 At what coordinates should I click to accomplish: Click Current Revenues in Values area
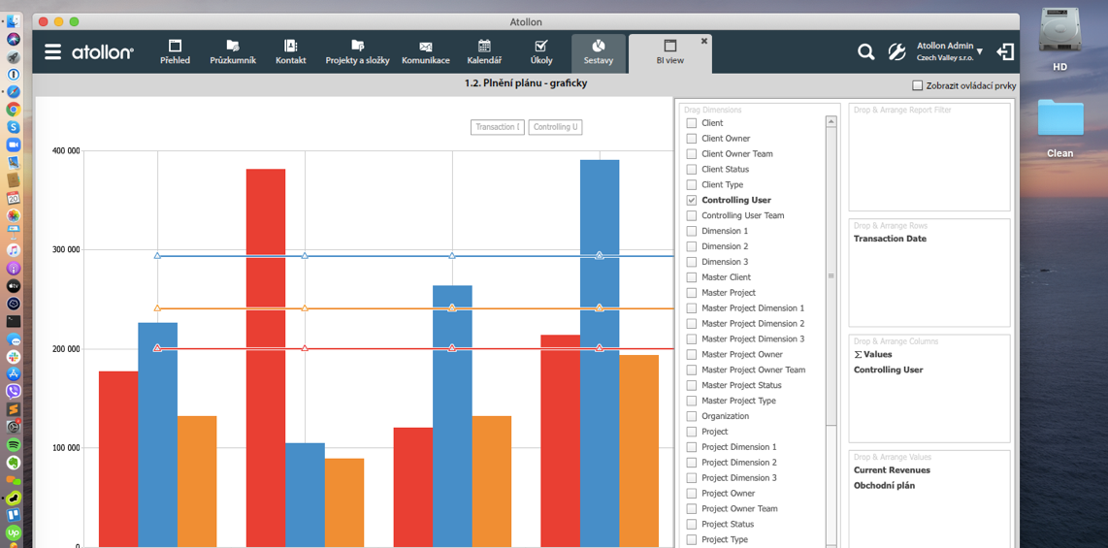point(892,470)
